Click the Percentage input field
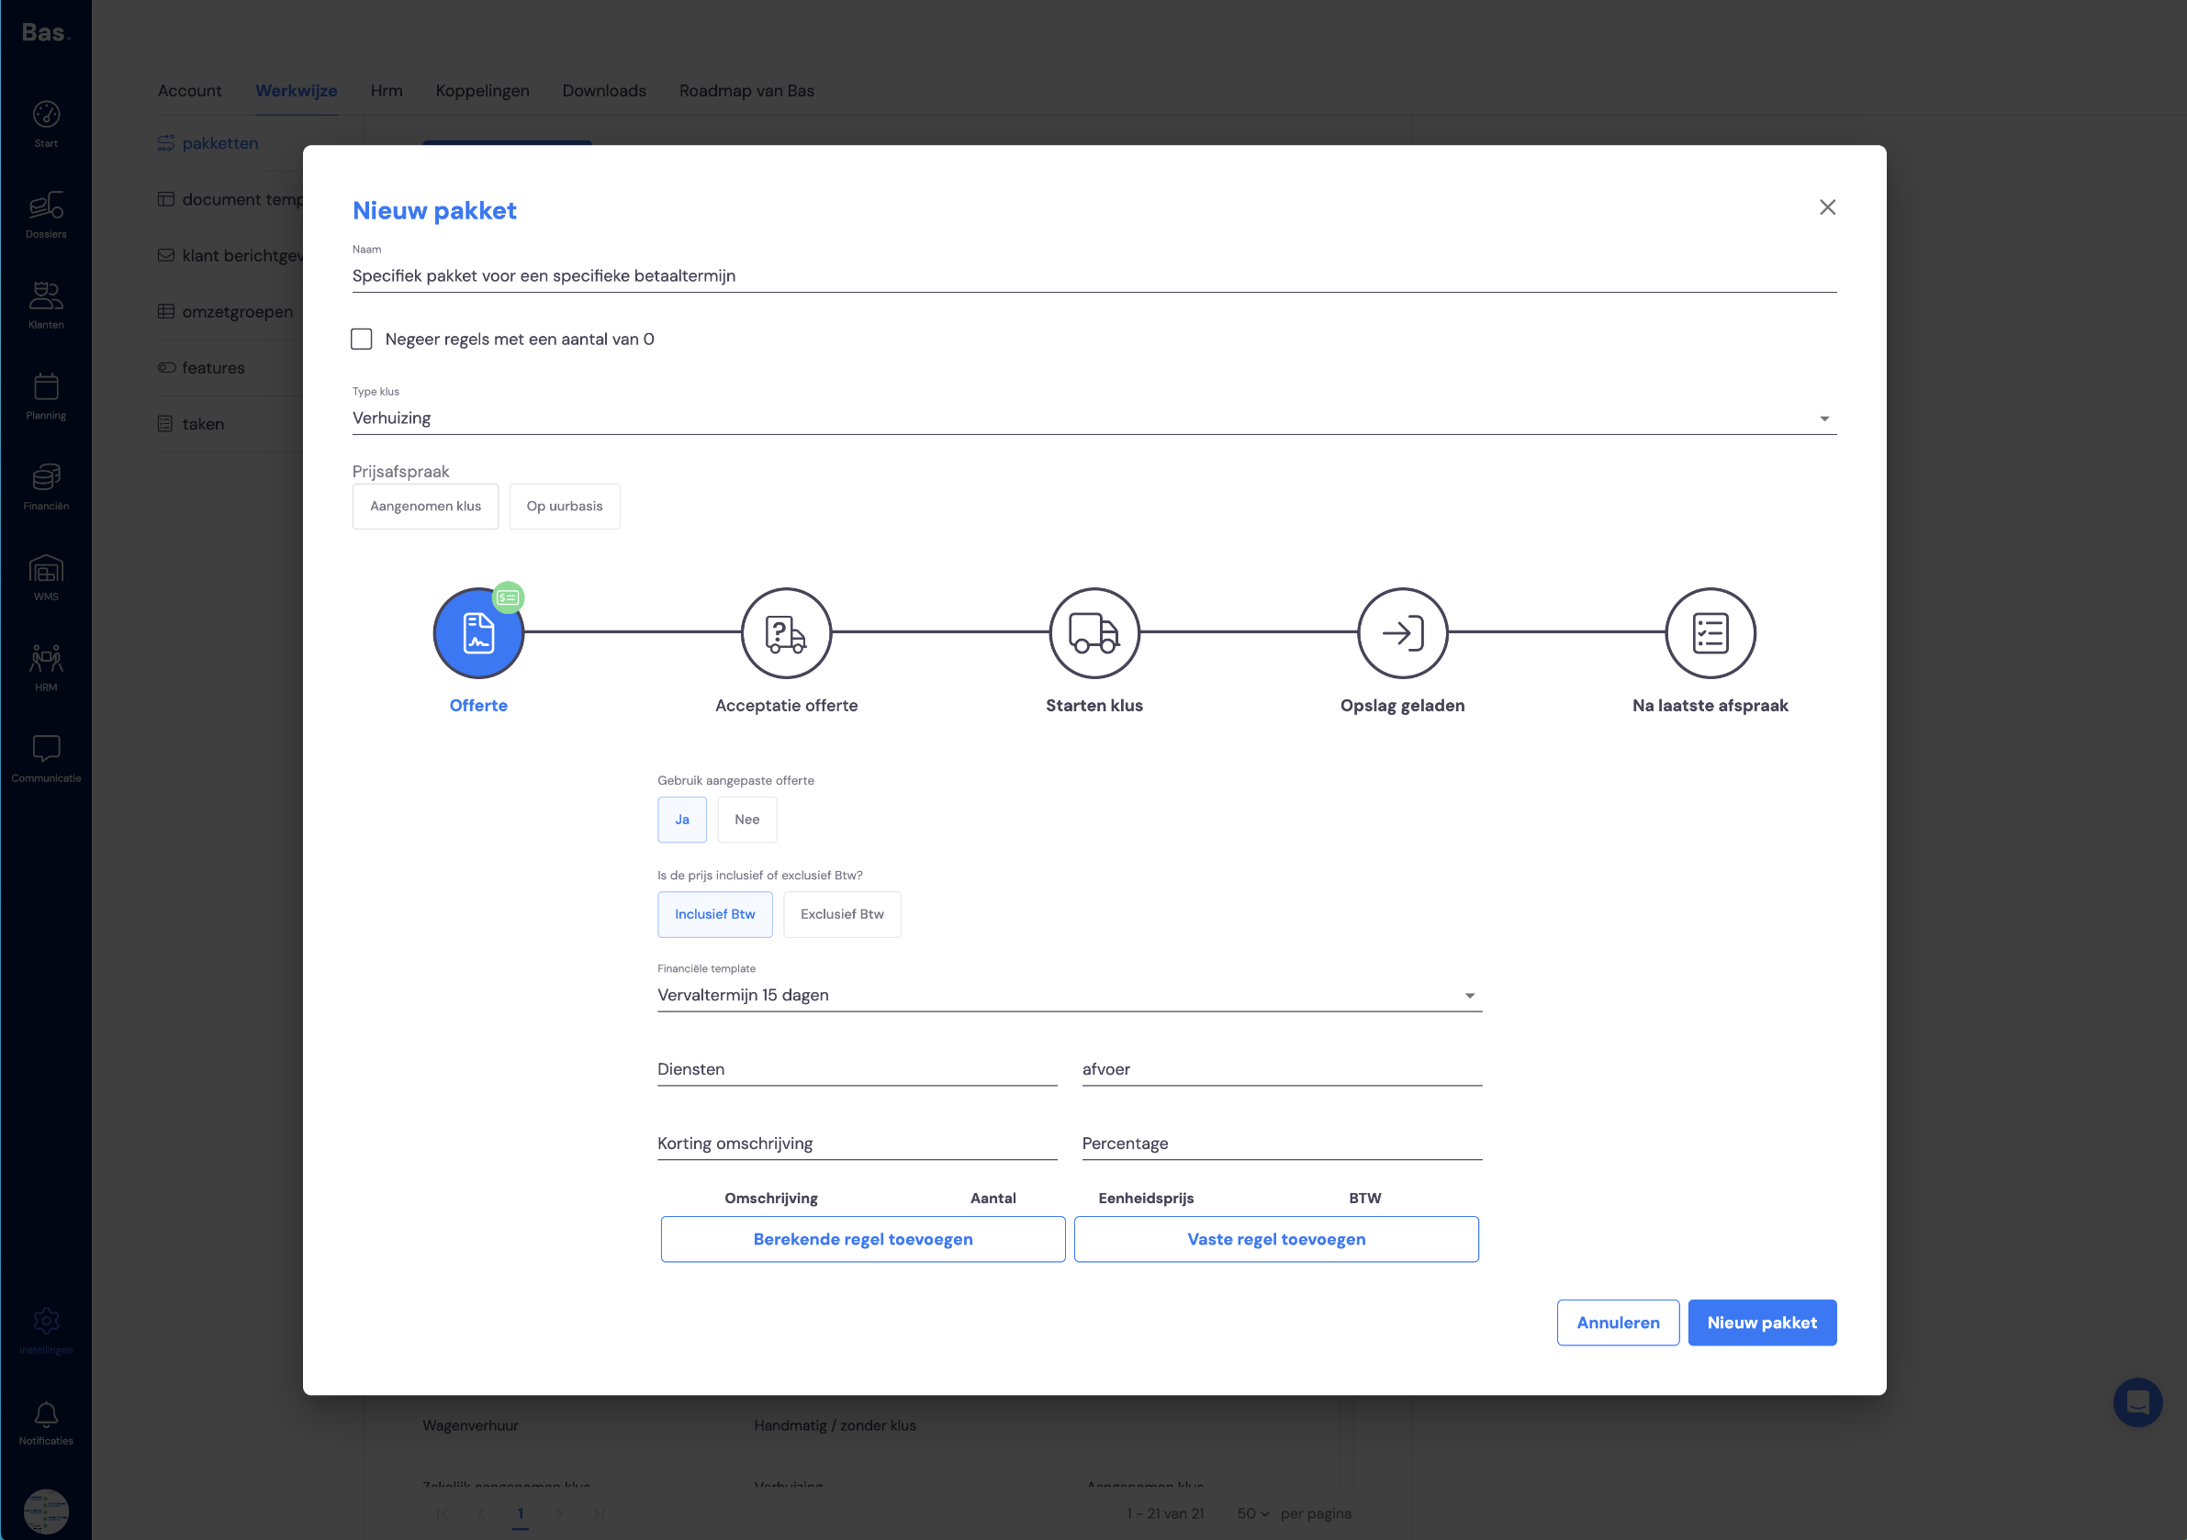2187x1540 pixels. [1281, 1143]
